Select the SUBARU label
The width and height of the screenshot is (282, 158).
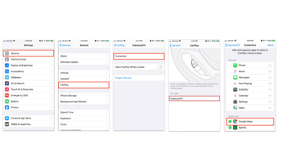click(243, 90)
